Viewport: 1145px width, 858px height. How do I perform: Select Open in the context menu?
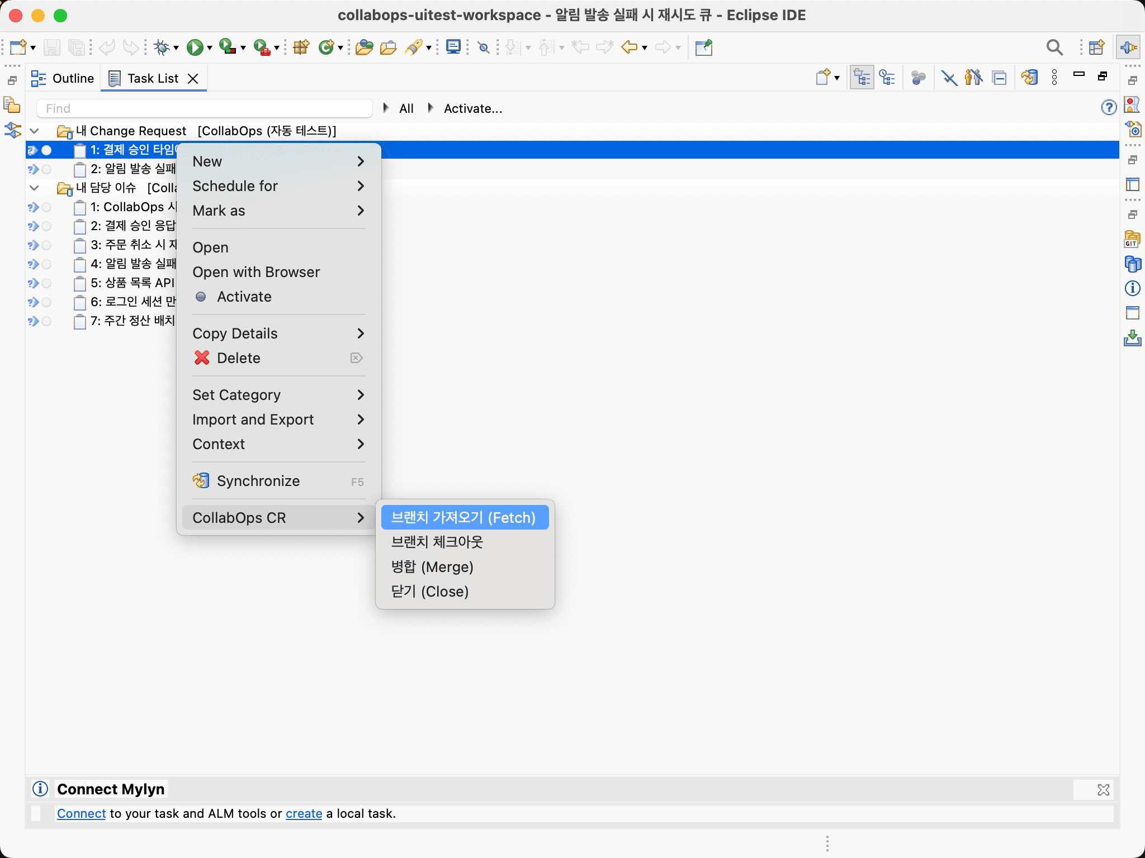(x=279, y=247)
